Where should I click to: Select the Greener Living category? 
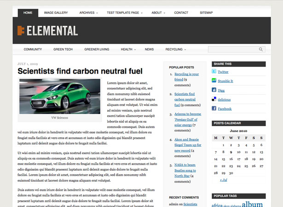[x=97, y=49]
